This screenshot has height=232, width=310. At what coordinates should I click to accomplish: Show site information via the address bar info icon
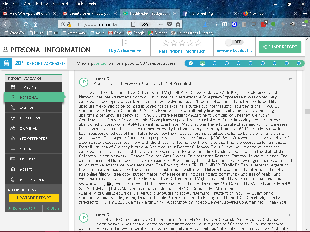(63, 24)
